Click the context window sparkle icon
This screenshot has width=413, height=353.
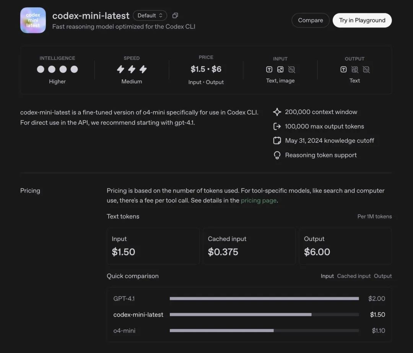(277, 112)
